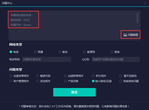
Task: Pick 积分相关 problem type
Action: pyautogui.click(x=93, y=76)
